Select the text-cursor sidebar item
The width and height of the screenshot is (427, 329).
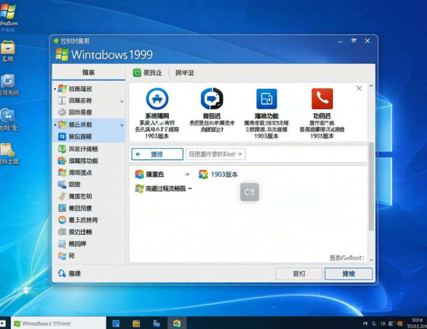[x=89, y=101]
